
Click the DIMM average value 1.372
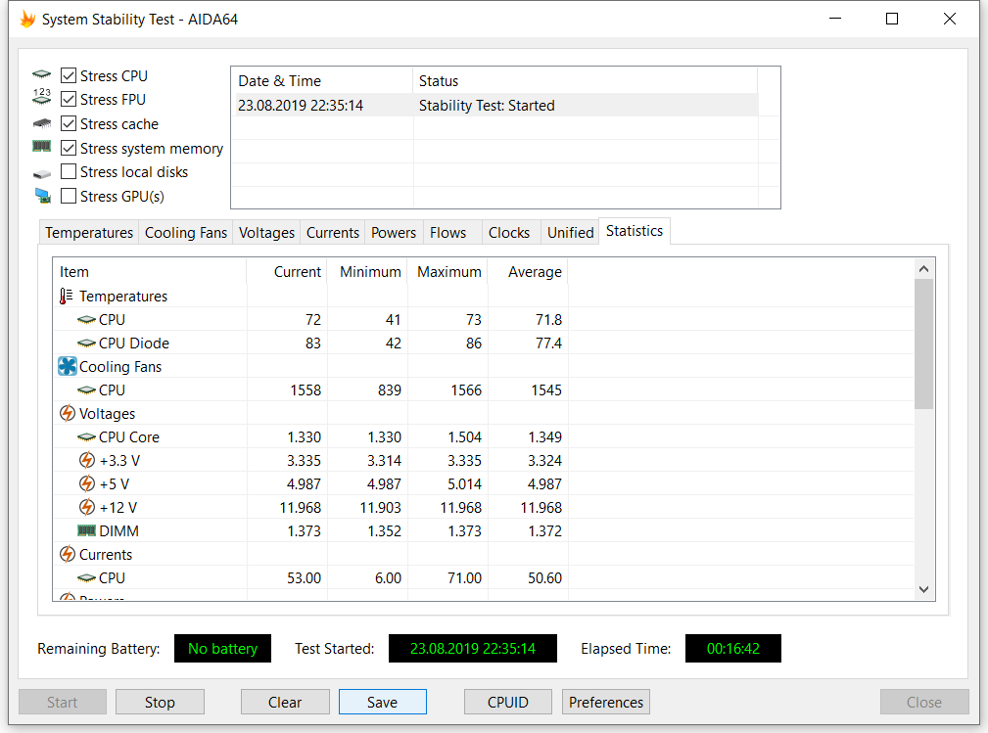tap(545, 530)
